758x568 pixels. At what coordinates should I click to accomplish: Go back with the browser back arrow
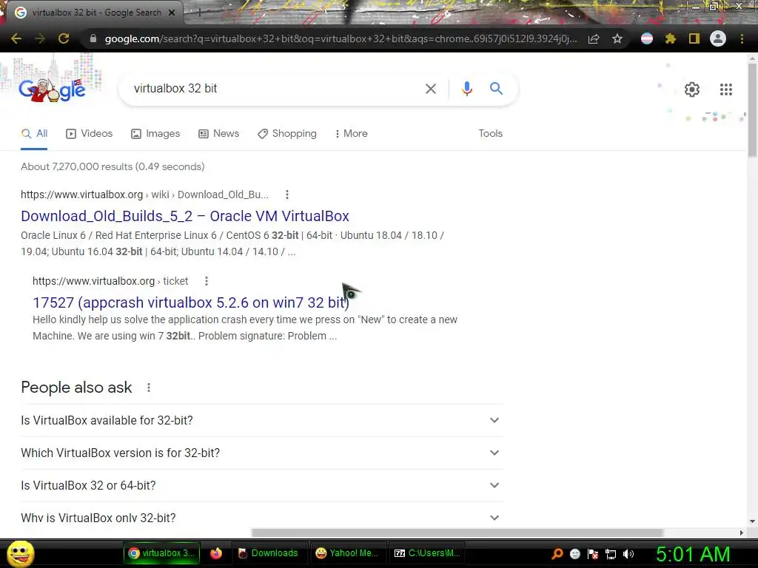tap(16, 38)
